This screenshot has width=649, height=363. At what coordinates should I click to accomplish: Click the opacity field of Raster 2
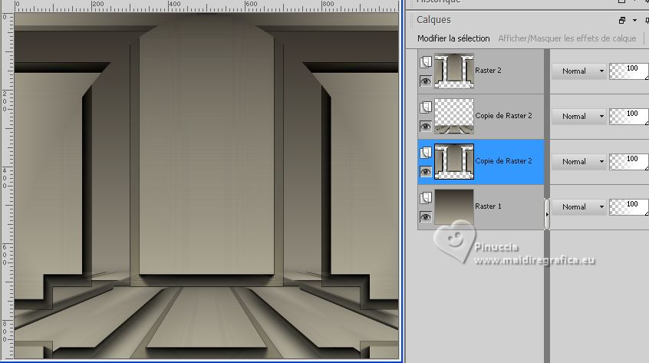[629, 71]
